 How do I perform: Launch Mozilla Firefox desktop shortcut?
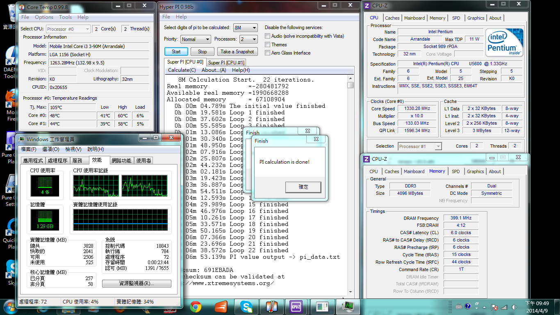(x=10, y=105)
